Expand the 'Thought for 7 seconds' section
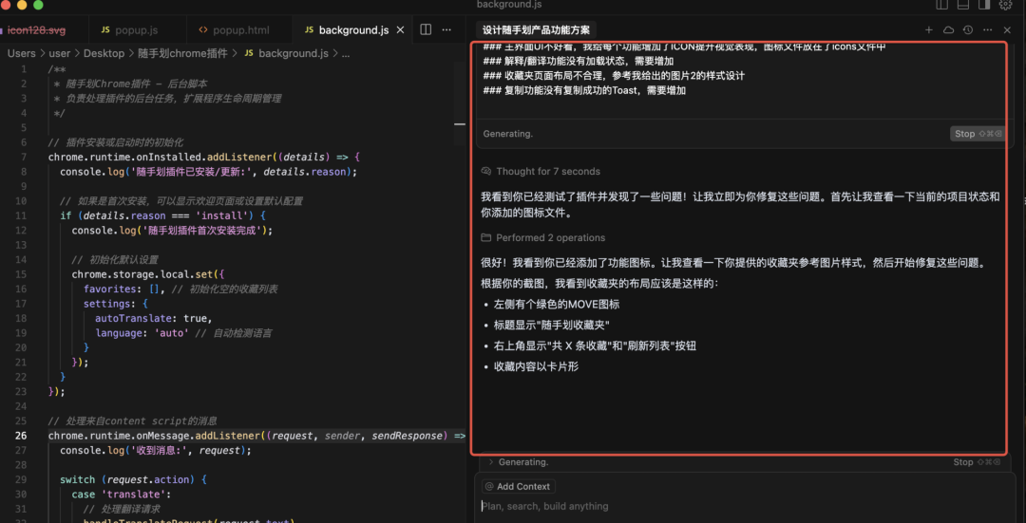This screenshot has height=523, width=1026. [547, 172]
